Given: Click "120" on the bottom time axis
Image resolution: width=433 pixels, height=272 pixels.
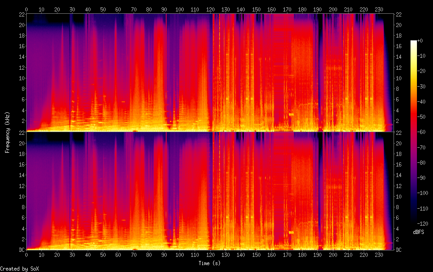Looking at the screenshot, I should tap(210, 255).
